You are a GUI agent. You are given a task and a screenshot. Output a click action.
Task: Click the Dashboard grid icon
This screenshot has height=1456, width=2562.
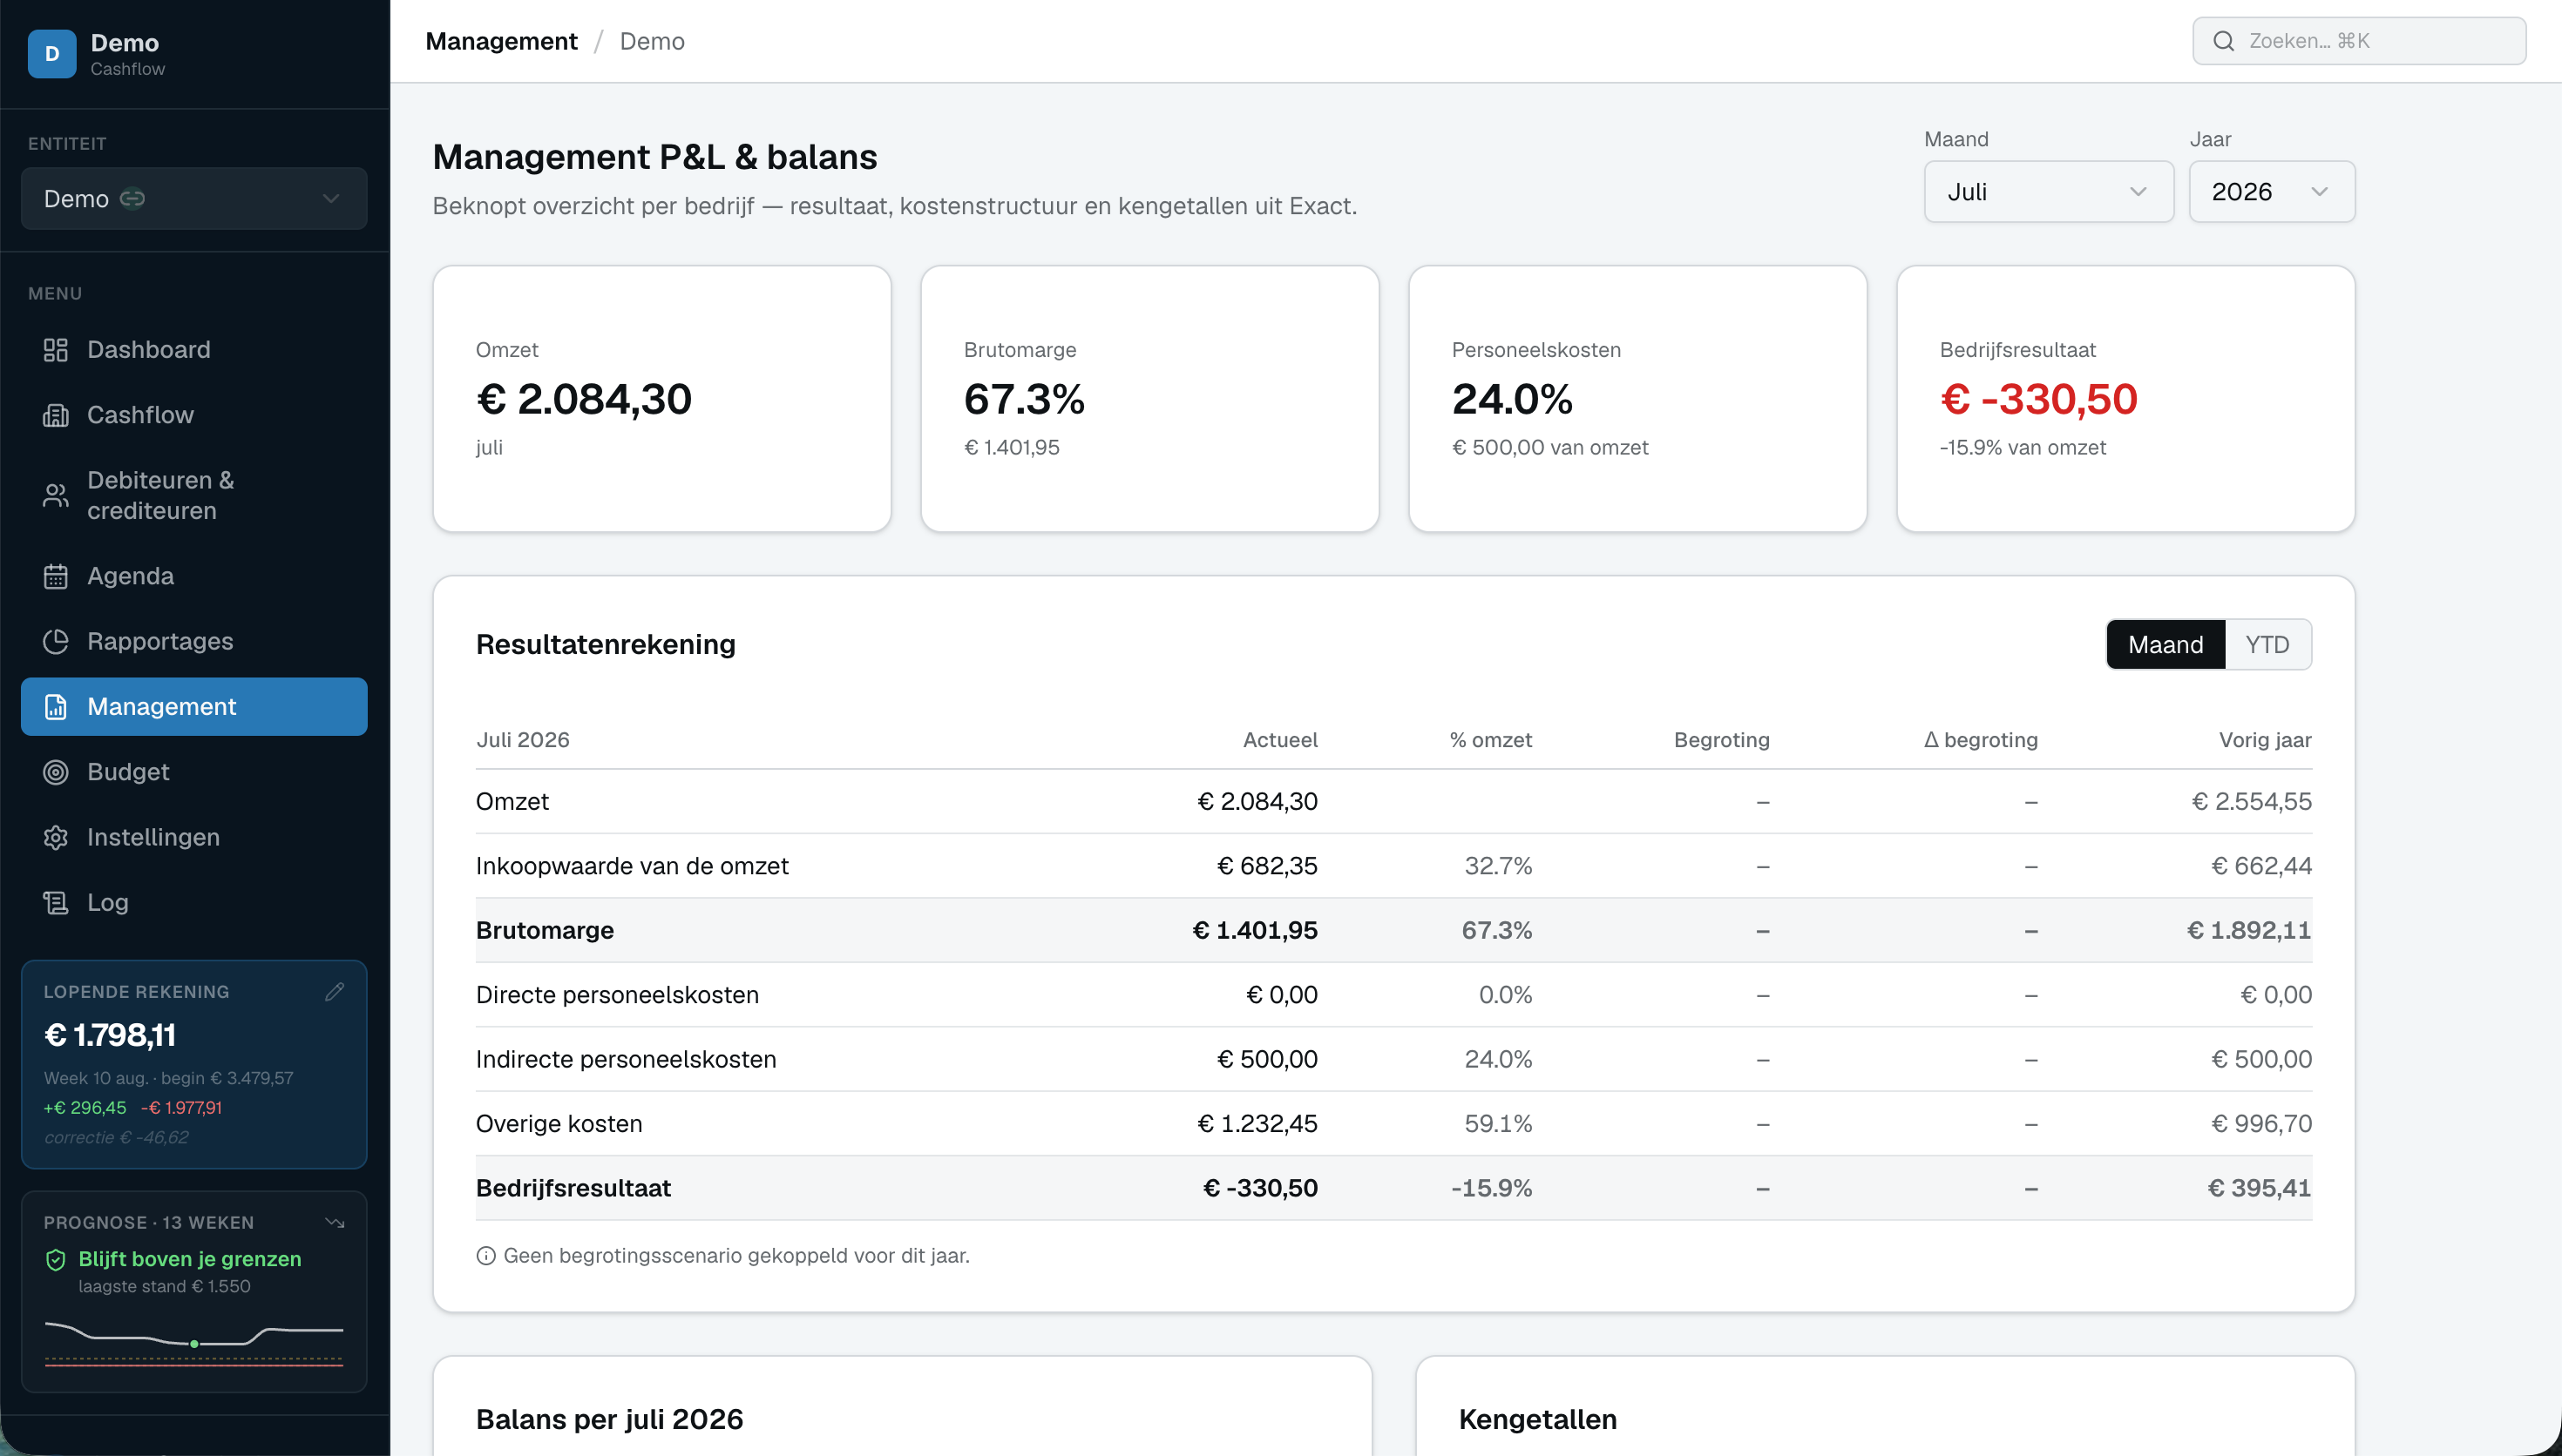point(55,350)
